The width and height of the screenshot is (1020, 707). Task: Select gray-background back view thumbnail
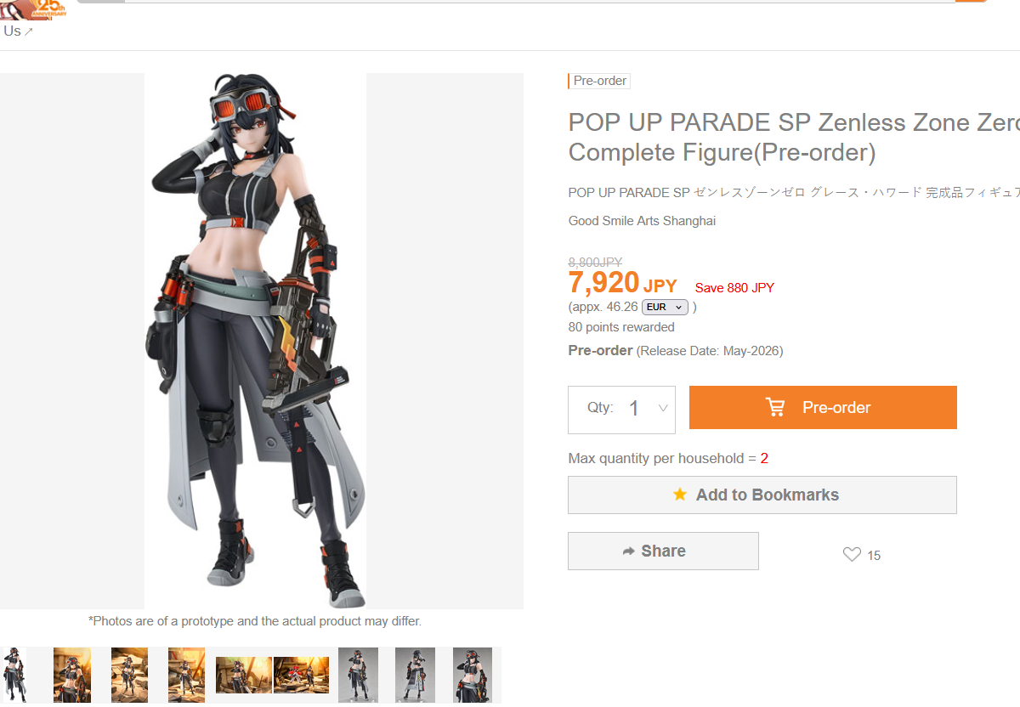415,675
